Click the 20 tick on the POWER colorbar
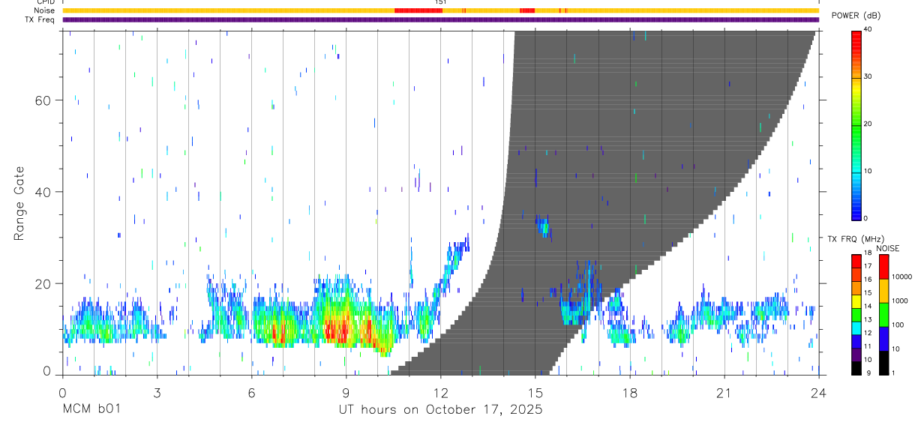This screenshot has width=921, height=425. coord(868,124)
